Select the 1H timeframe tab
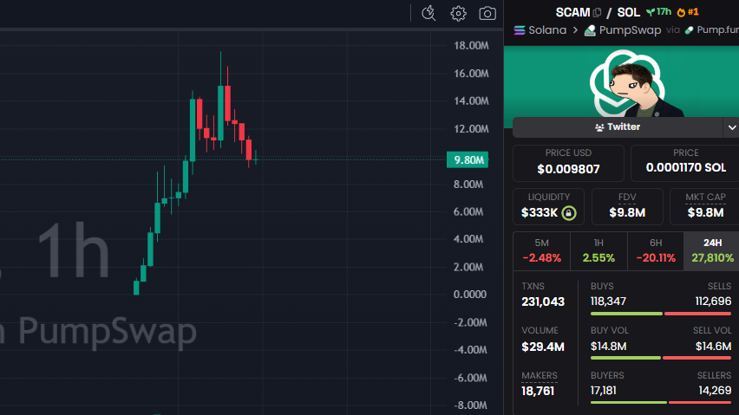The height and width of the screenshot is (415, 739). pos(598,250)
